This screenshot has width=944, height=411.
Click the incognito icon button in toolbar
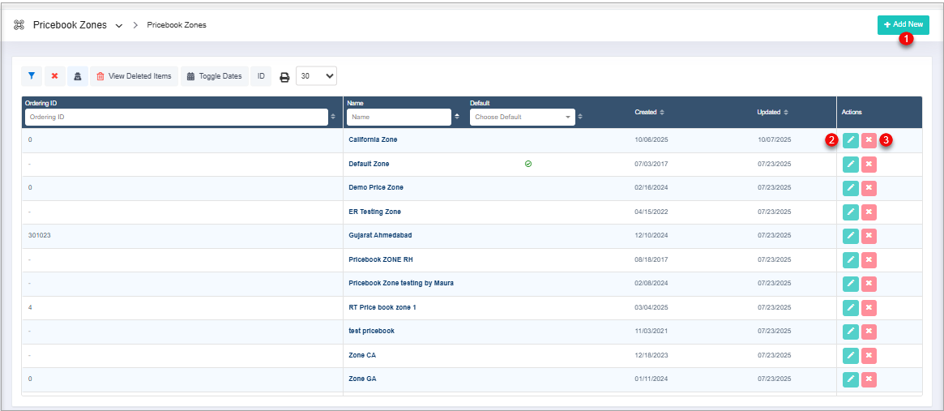(x=78, y=76)
